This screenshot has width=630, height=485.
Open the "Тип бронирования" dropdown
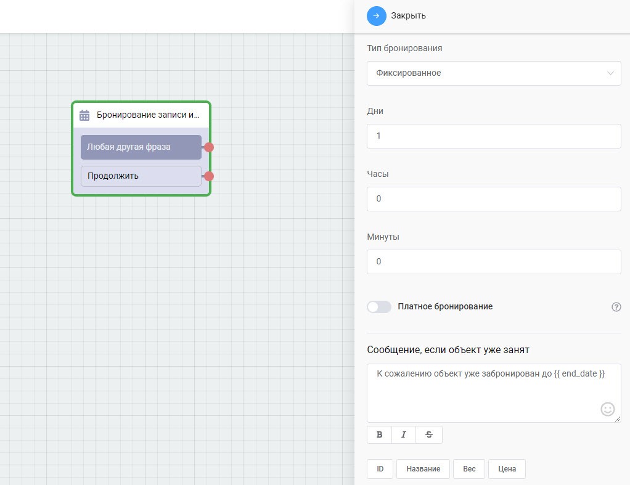(x=493, y=73)
